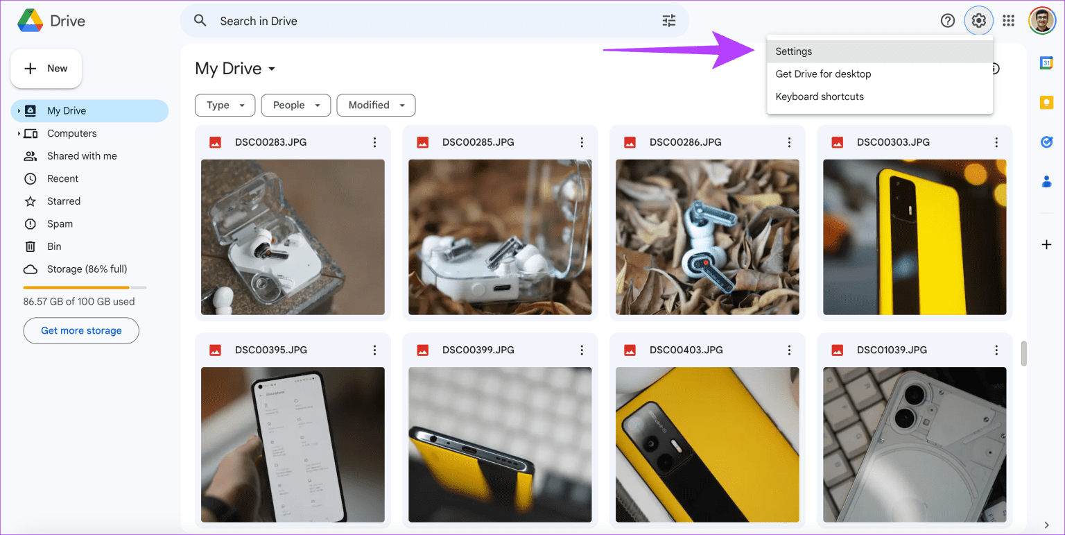Open more actions for DSC00283.JPG
1065x535 pixels.
click(x=374, y=142)
